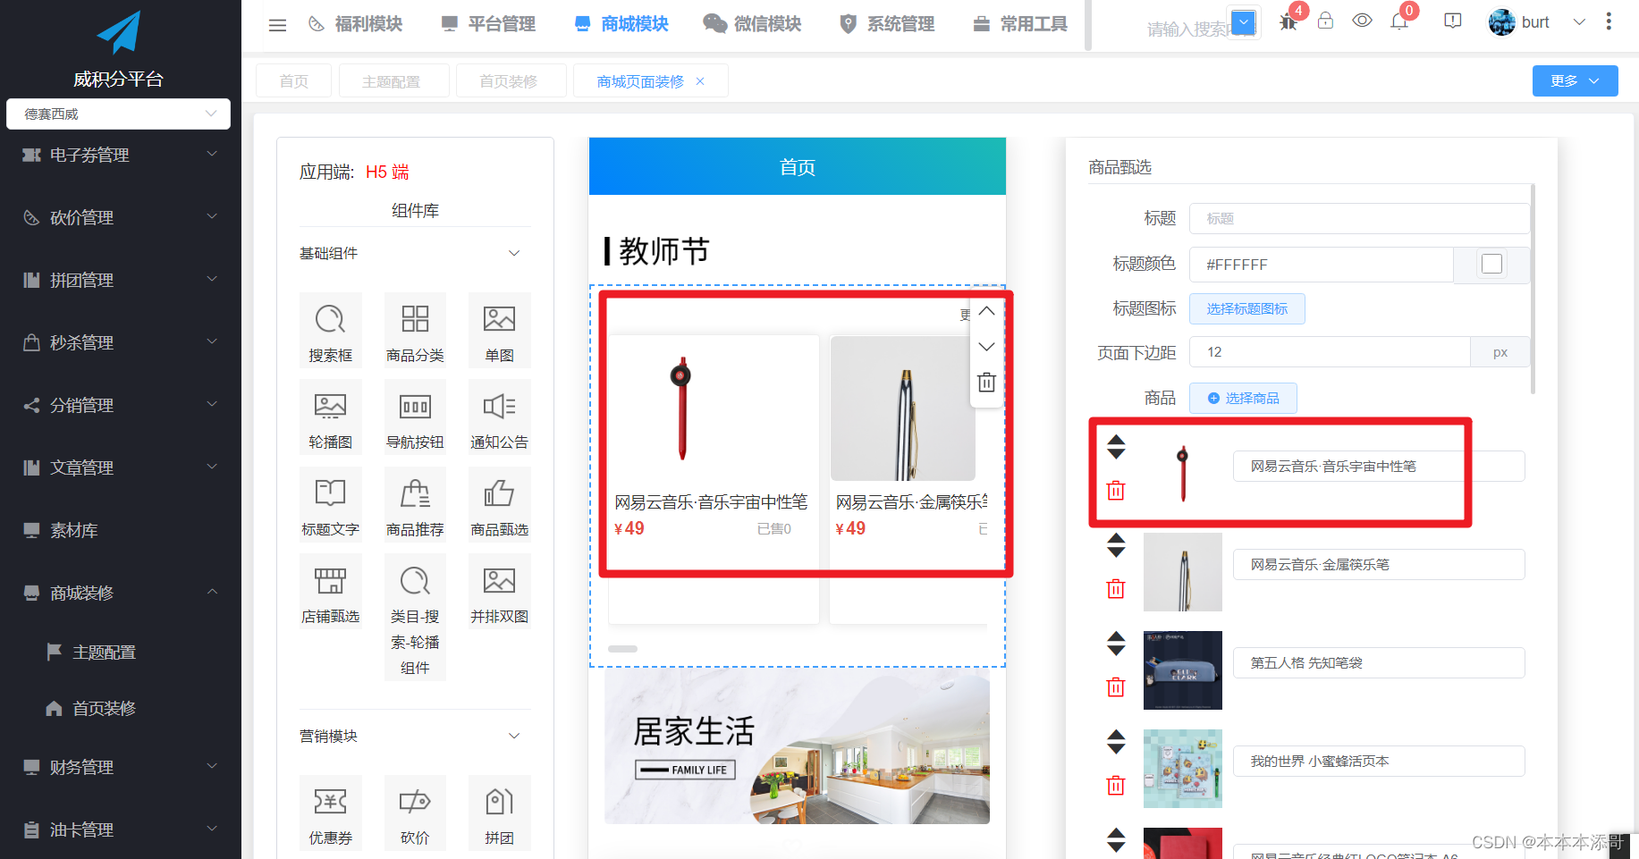Add the 商品分类 category component

pos(415,330)
